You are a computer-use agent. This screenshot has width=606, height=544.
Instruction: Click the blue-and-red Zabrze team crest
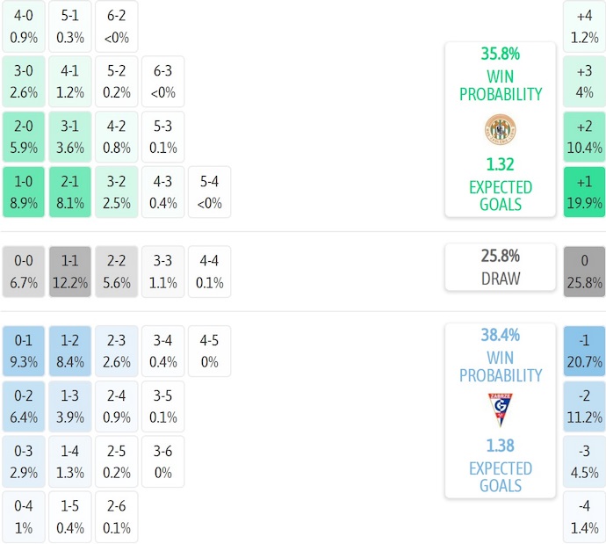click(500, 410)
